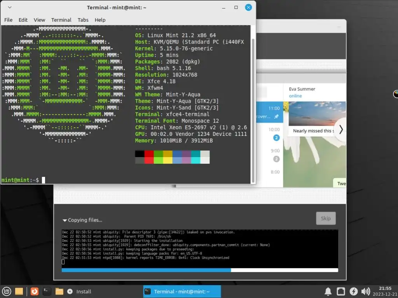Viewport: 398px width, 298px height.
Task: Click the panel clock showing 21:55
Action: [x=385, y=288]
